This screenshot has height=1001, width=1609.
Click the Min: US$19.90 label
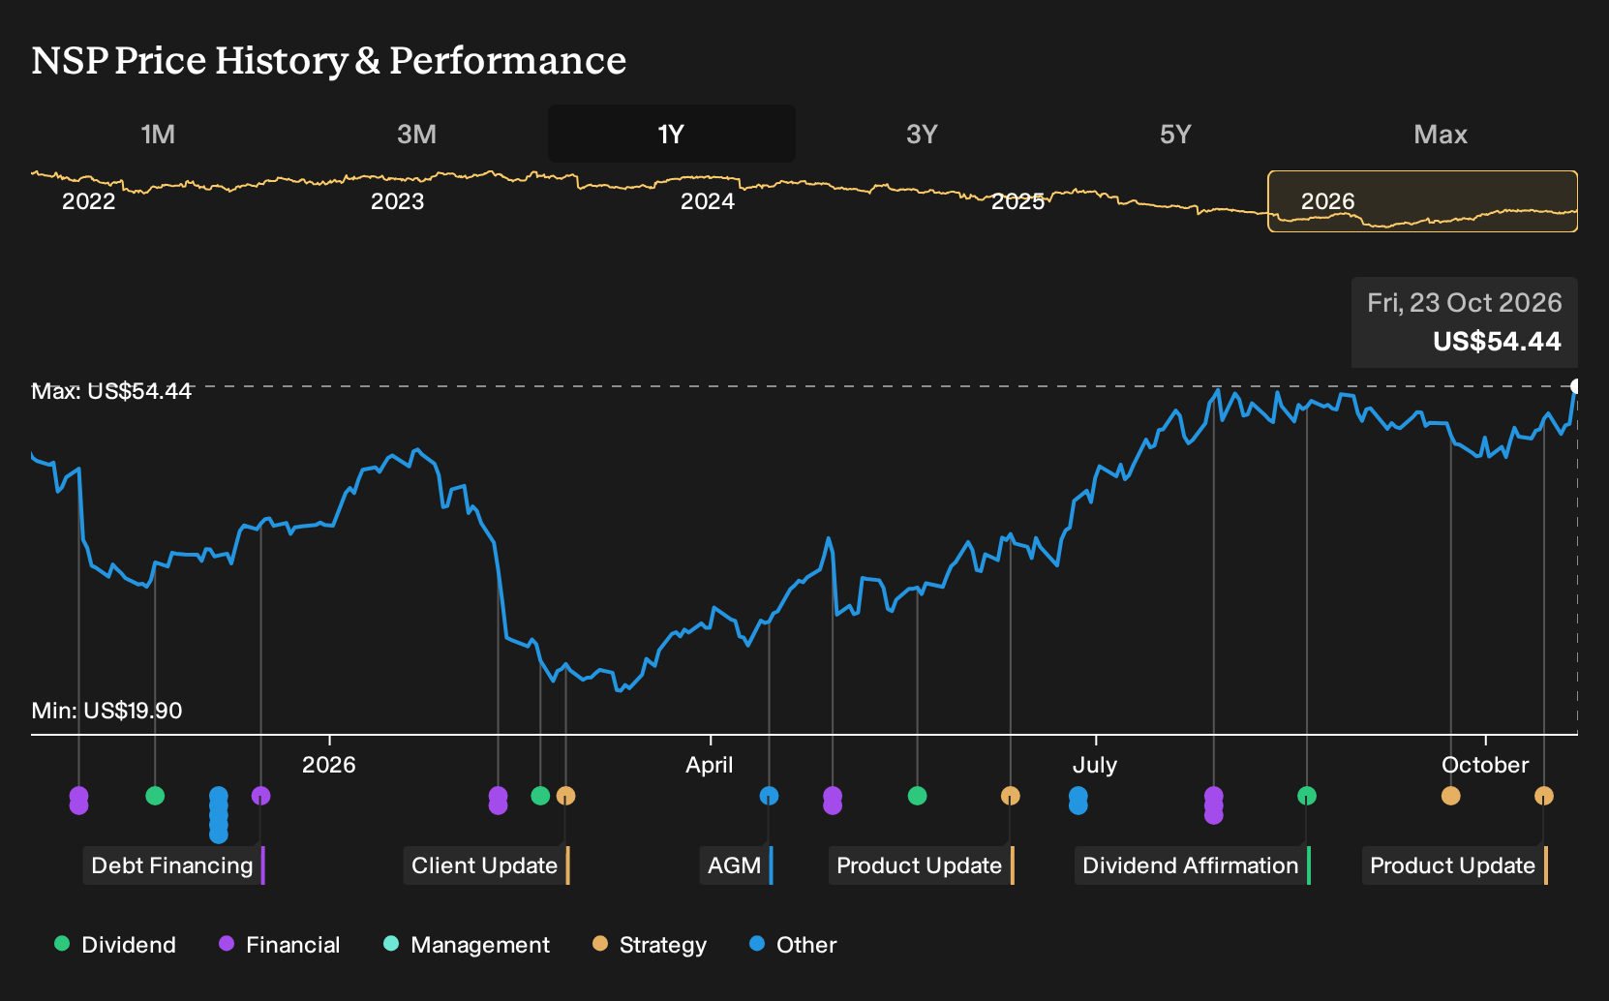point(106,711)
